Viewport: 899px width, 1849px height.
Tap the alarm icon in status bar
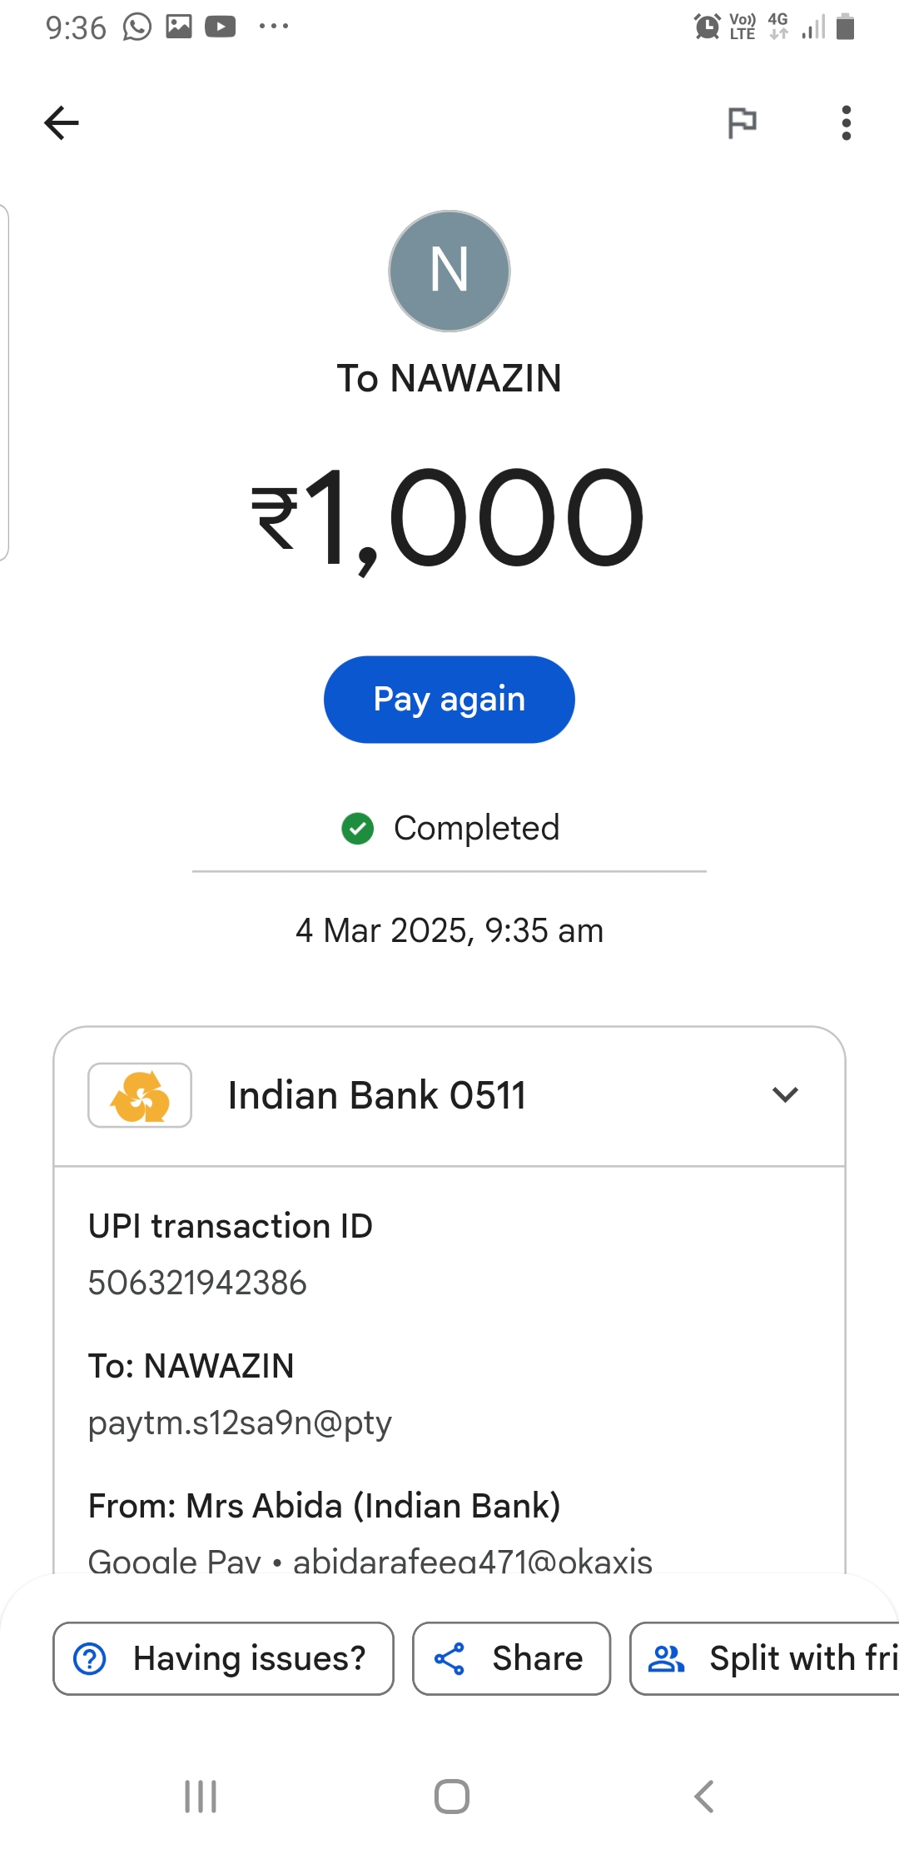click(x=707, y=27)
